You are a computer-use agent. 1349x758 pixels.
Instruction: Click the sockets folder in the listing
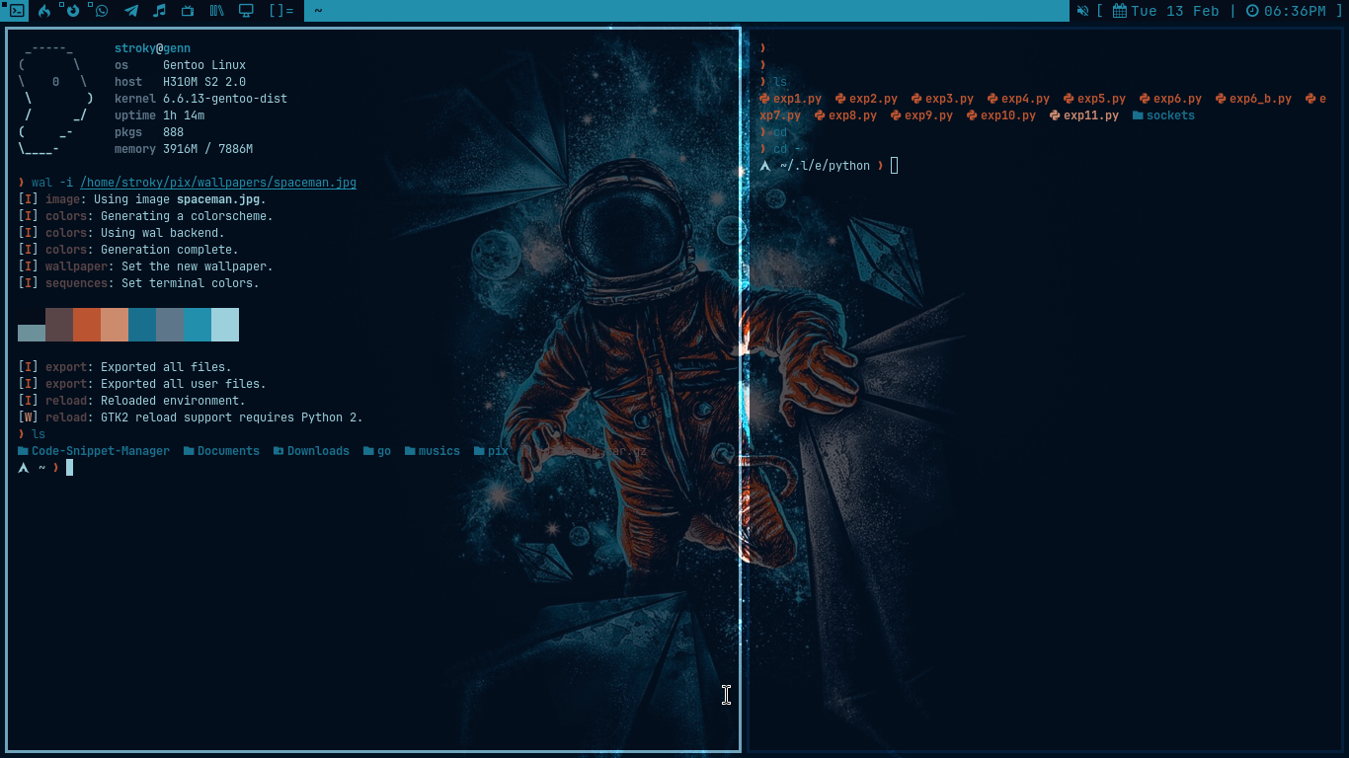point(1169,115)
